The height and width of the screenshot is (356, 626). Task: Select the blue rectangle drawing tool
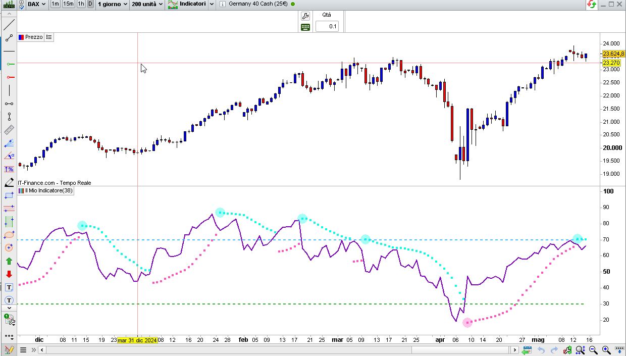9,195
